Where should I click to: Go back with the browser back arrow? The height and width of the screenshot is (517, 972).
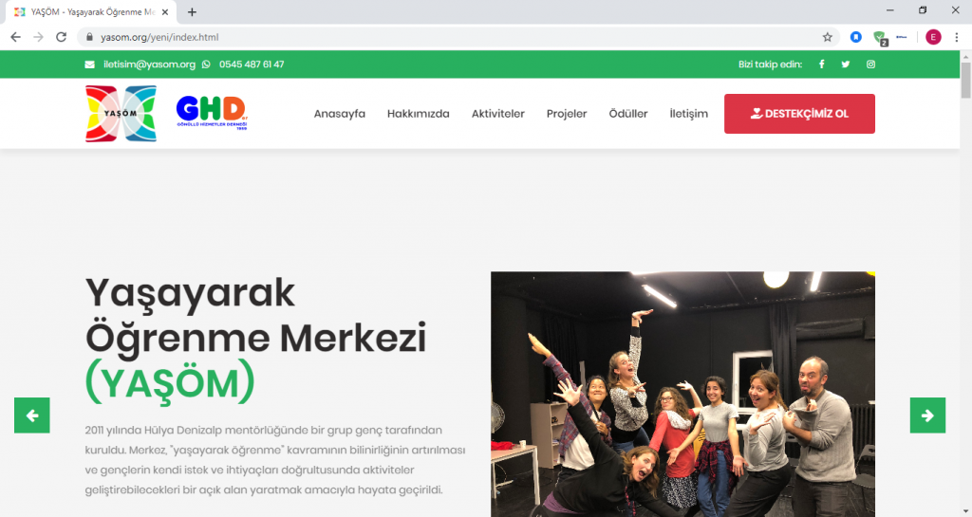click(15, 37)
